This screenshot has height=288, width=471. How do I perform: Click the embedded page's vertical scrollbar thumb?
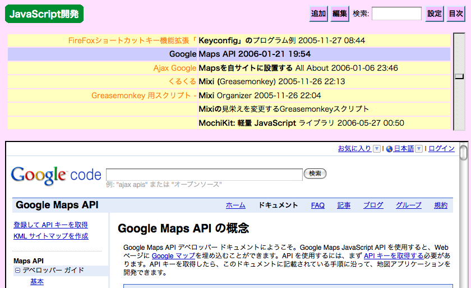464,152
